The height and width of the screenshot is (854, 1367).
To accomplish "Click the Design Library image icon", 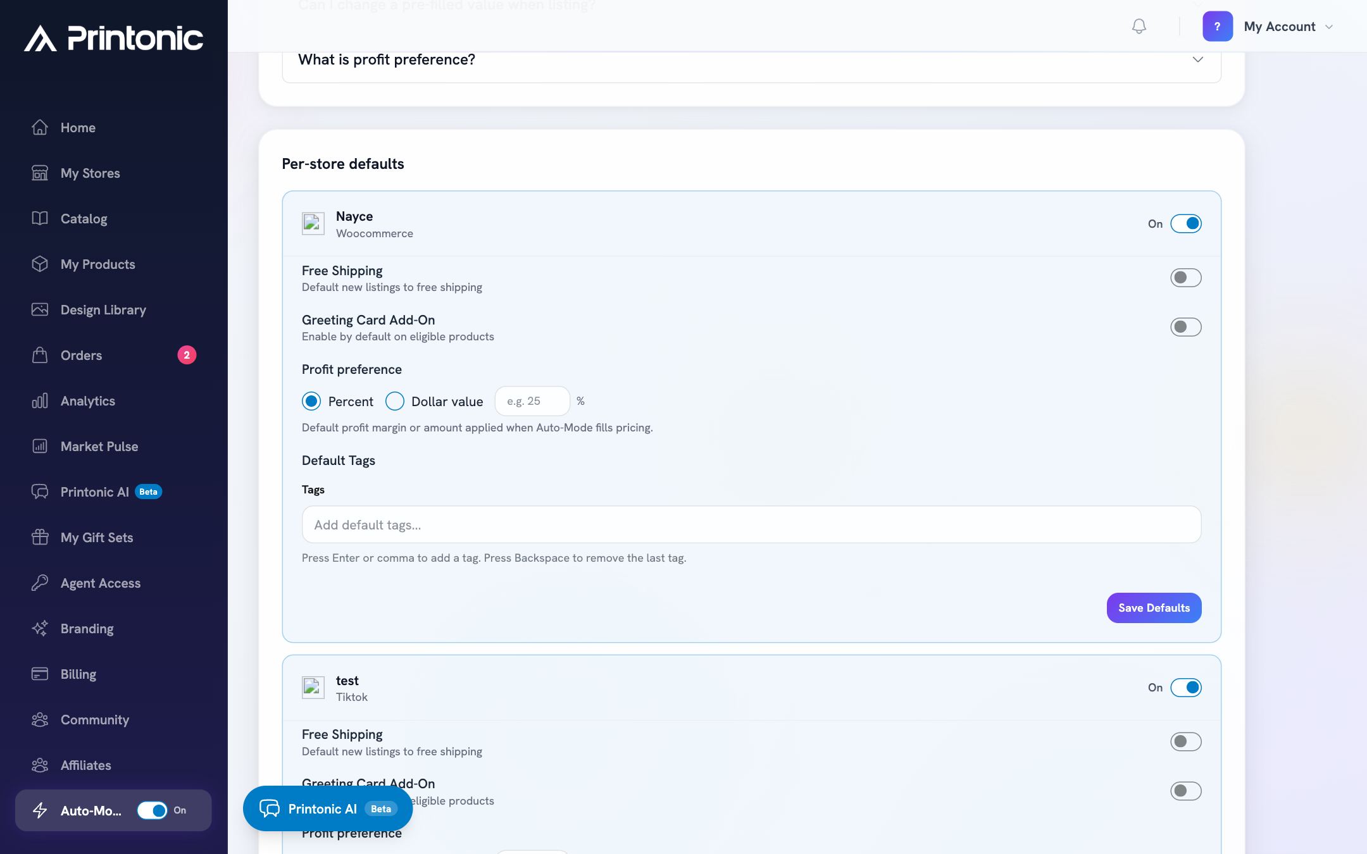I will pyautogui.click(x=40, y=309).
